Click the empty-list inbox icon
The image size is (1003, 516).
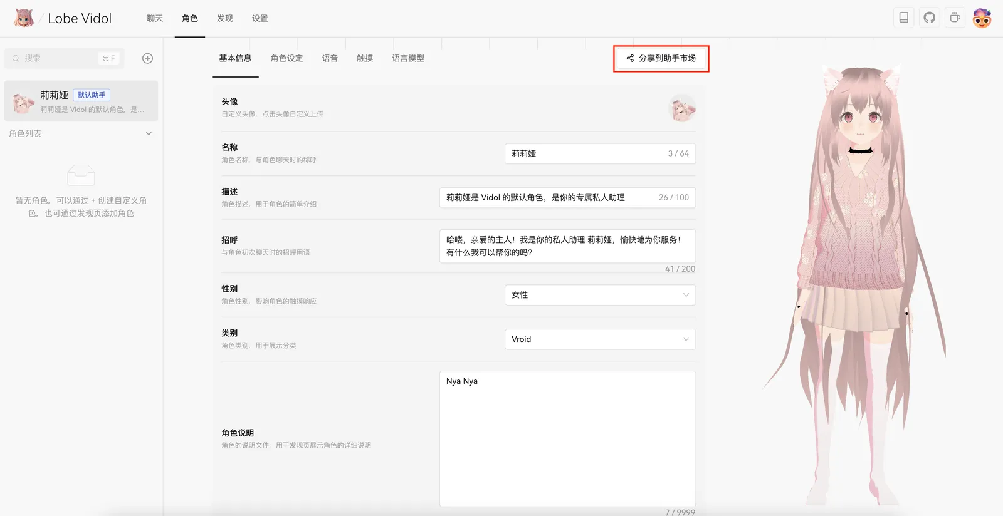point(81,175)
